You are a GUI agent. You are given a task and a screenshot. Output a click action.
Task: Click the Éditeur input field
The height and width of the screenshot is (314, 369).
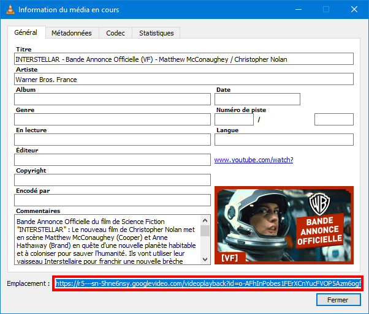pyautogui.click(x=112, y=160)
